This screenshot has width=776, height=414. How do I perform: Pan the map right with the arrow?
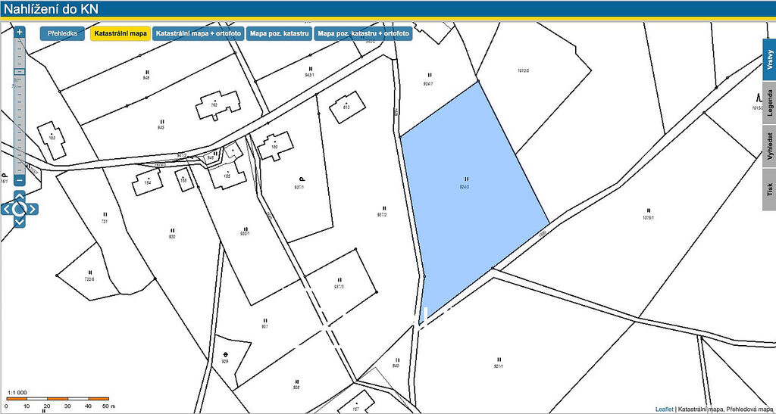tap(33, 209)
